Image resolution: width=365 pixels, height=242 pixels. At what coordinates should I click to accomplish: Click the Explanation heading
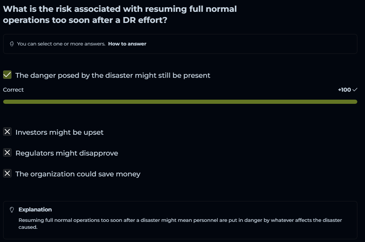pyautogui.click(x=35, y=210)
